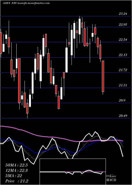The width and height of the screenshot is (132, 185).
Task: Click the 50MA : 22.5 readout
Action: 16,165
